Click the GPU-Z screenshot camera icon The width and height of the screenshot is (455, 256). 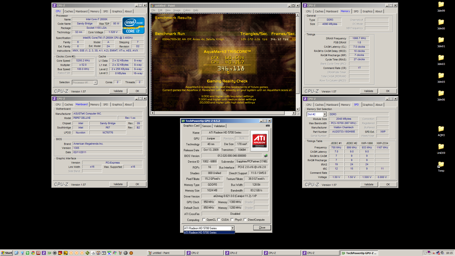(268, 126)
